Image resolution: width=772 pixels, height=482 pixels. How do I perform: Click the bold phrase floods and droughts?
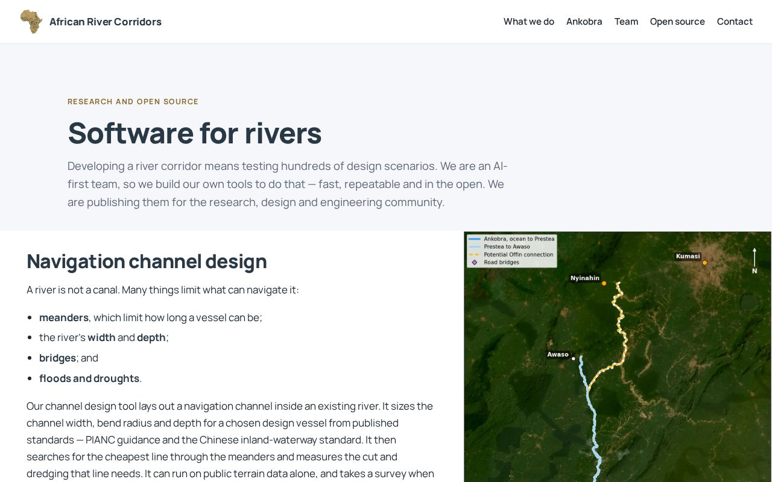[x=89, y=378]
